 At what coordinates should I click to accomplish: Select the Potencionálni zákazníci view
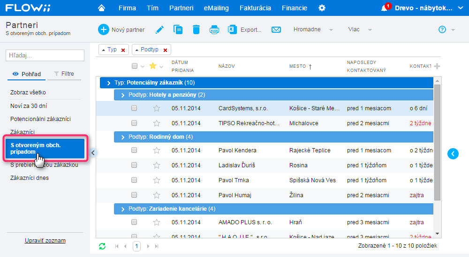(40, 119)
